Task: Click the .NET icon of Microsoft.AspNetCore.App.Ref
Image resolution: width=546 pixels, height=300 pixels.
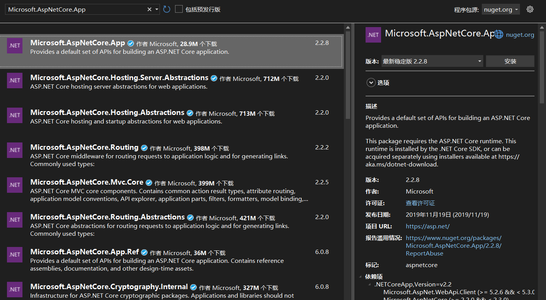Action: pos(15,254)
